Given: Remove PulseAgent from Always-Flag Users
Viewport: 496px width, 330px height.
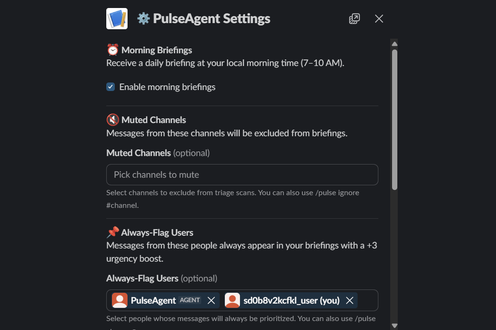Looking at the screenshot, I should (x=211, y=300).
